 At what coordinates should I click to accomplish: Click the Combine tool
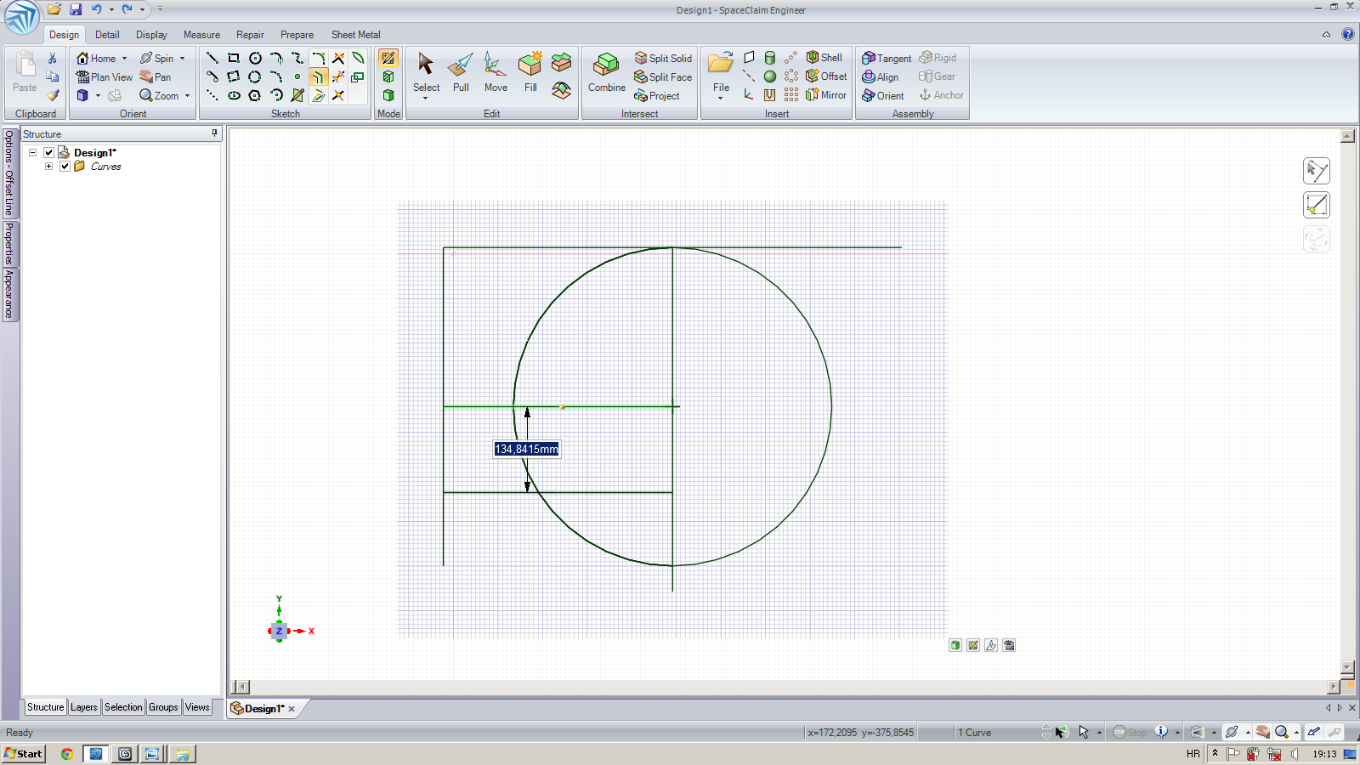[x=606, y=72]
